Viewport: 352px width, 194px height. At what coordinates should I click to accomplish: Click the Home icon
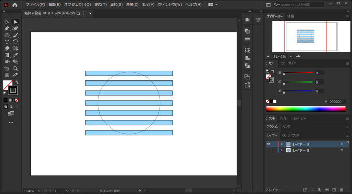pos(15,5)
